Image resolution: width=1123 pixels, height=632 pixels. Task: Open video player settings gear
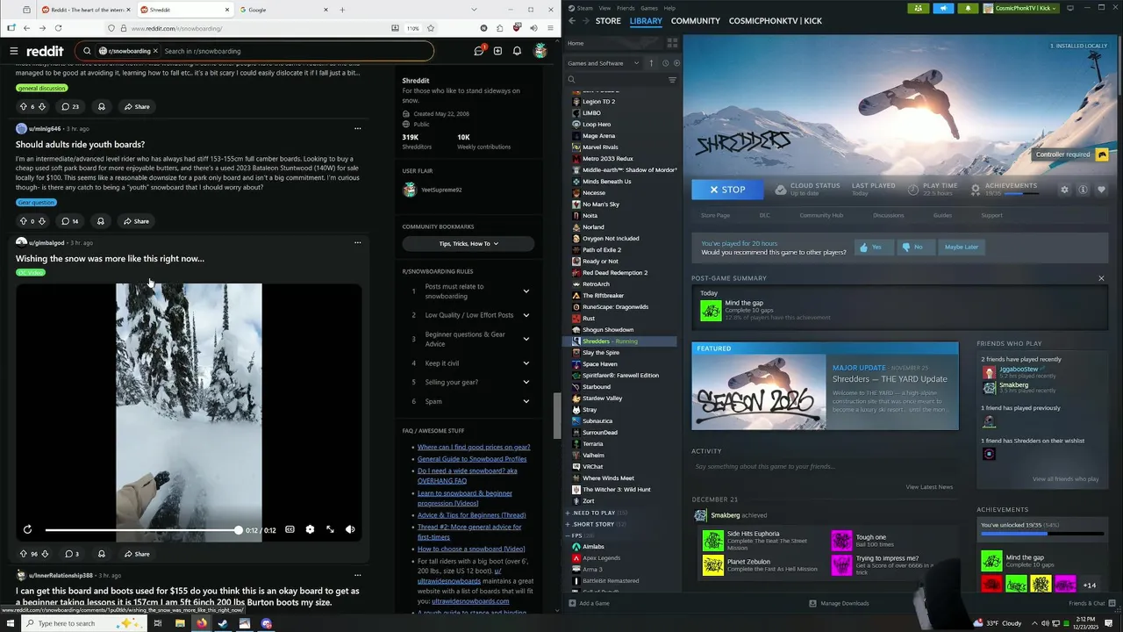point(310,529)
